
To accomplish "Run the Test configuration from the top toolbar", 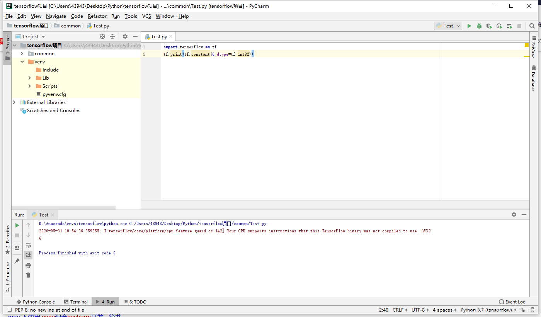I will tap(469, 26).
